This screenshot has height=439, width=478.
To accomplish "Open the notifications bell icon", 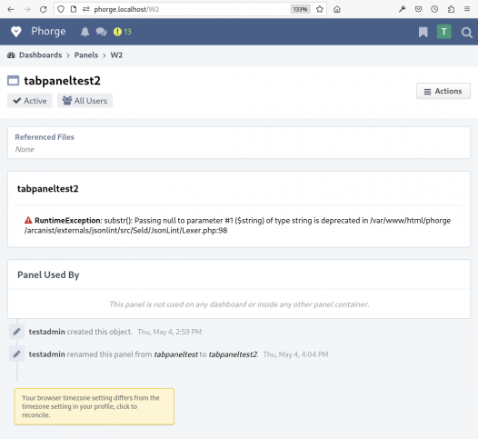I will click(85, 32).
